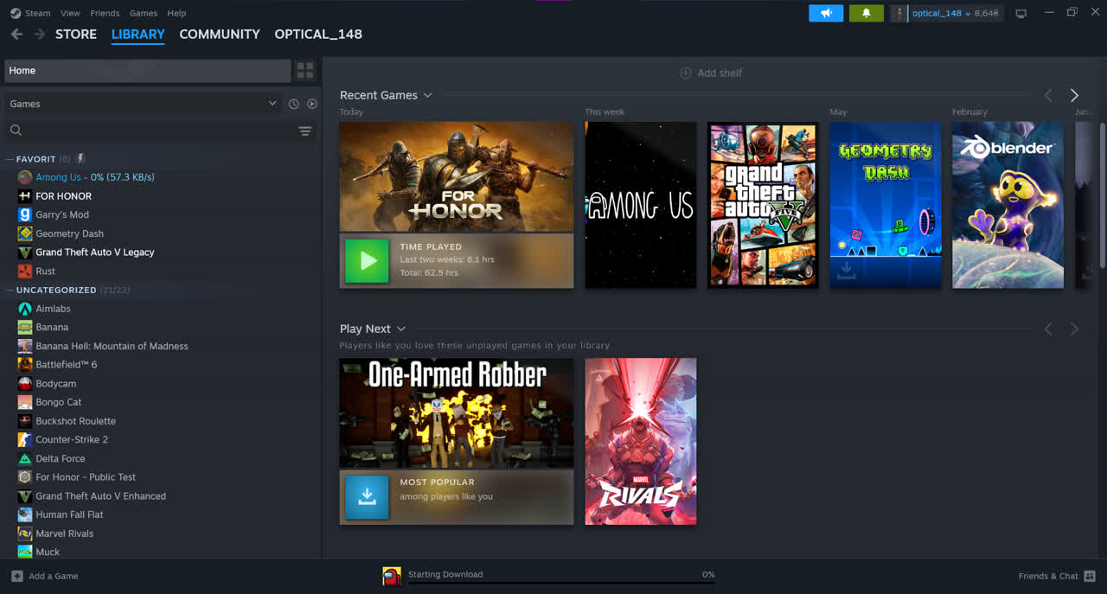Click the Add shelf plus icon
The width and height of the screenshot is (1107, 594).
click(x=686, y=73)
